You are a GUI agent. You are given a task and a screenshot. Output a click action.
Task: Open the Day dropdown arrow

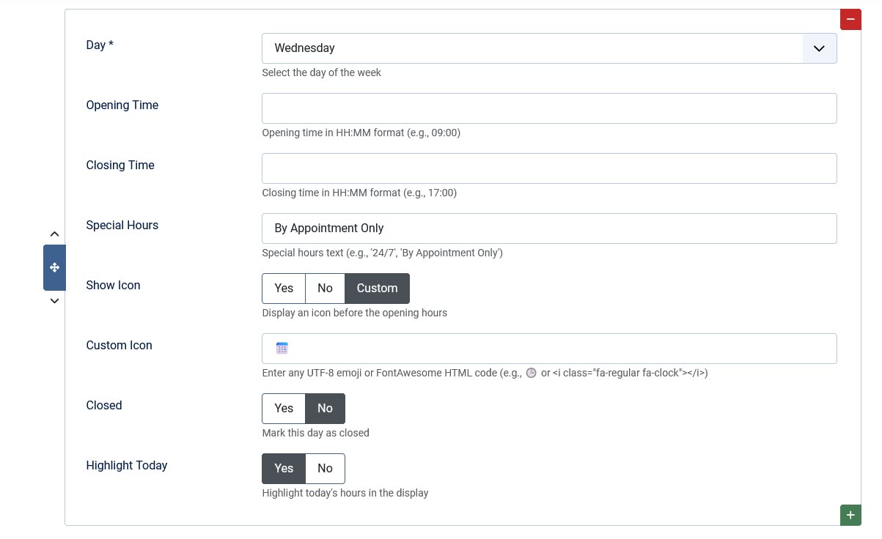[820, 48]
